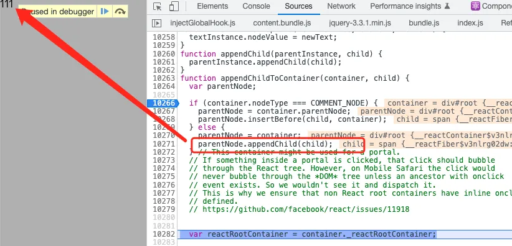Viewport: 512px width, 246px height.
Task: Switch to content.bundle.js file tab
Action: (x=282, y=23)
